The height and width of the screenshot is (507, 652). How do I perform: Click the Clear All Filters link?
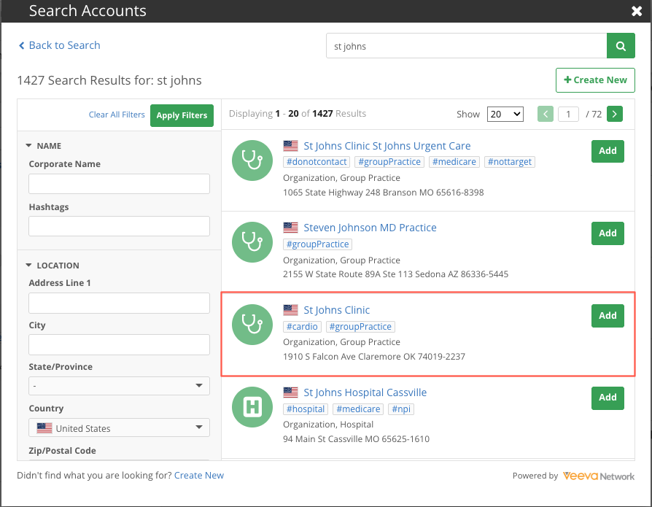(117, 115)
